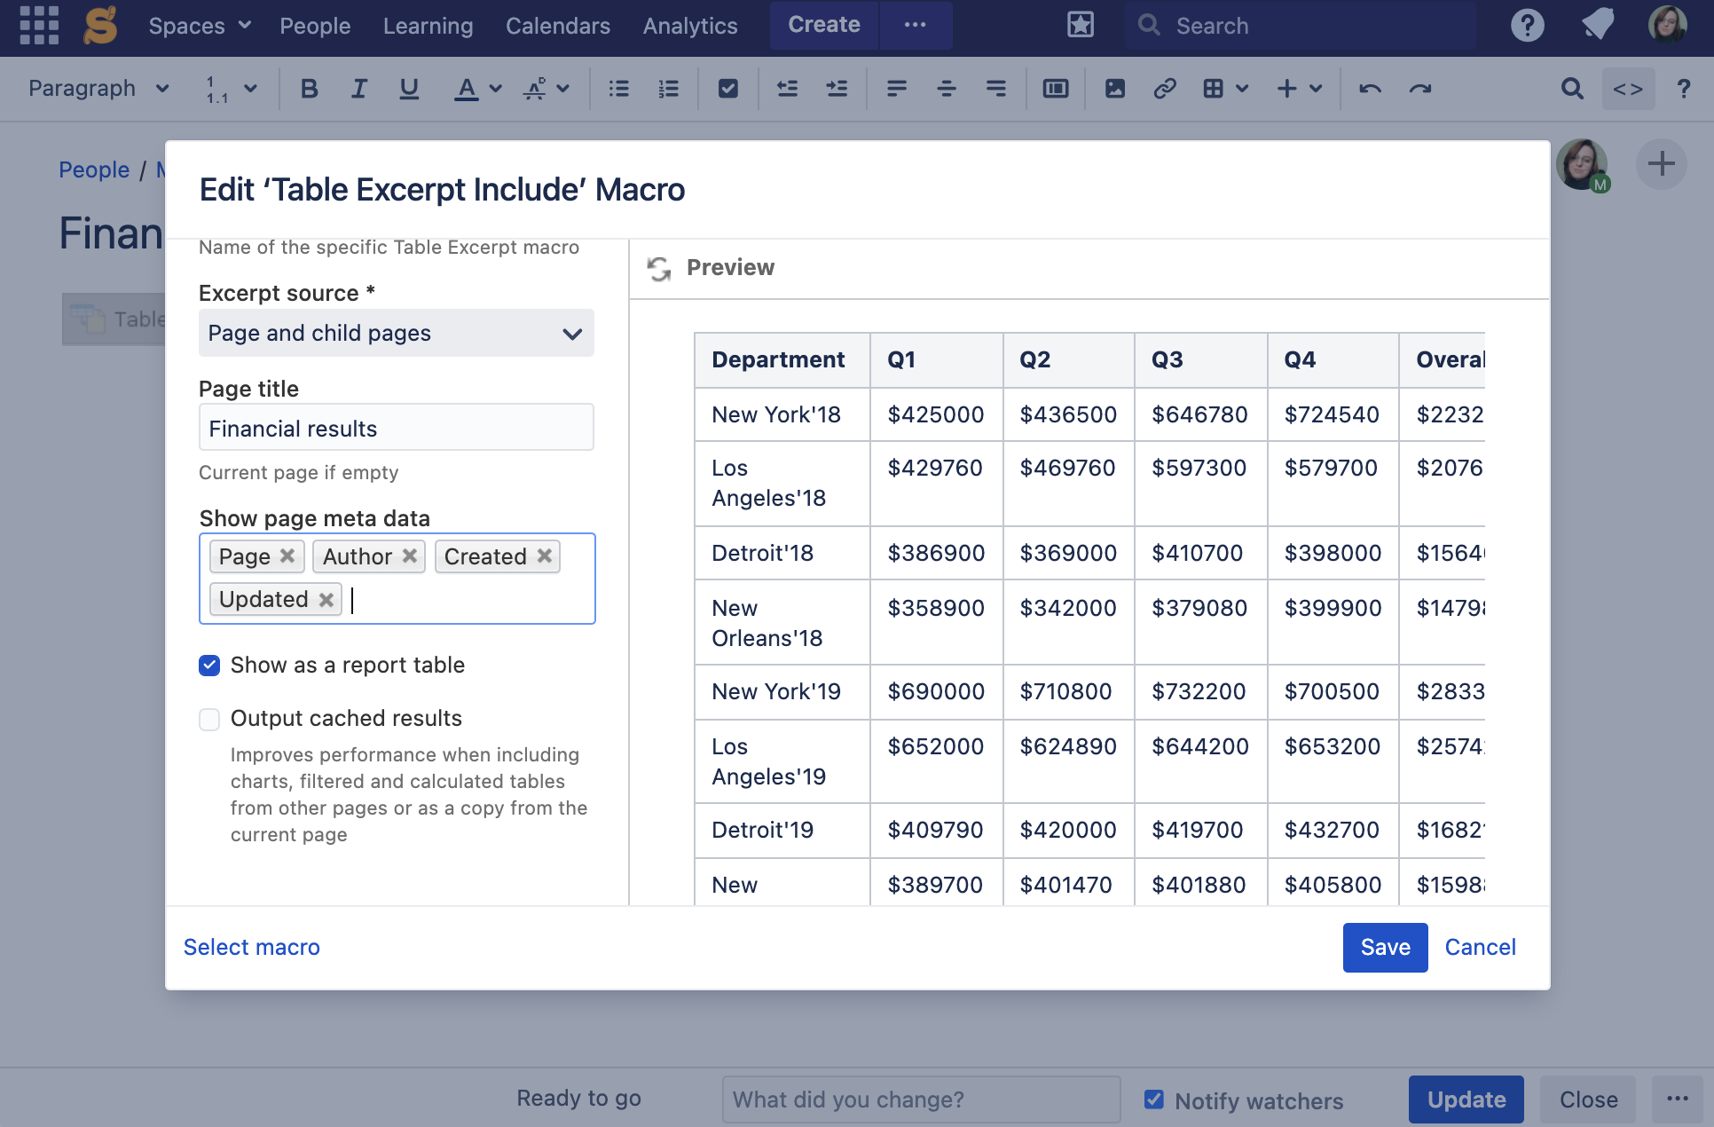Open the notifications bell icon
Screen dimensions: 1714x1127
click(x=1597, y=26)
